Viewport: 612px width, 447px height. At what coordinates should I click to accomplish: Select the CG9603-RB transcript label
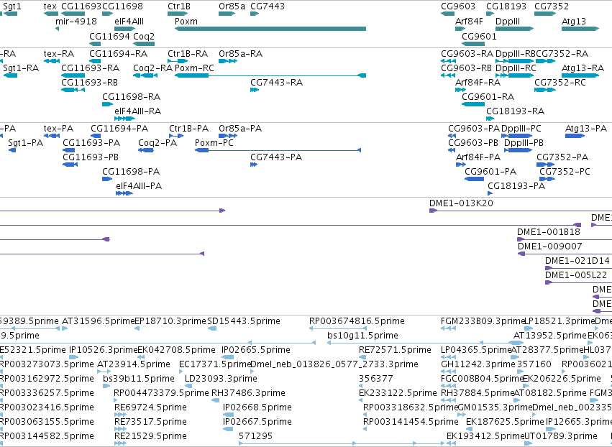pos(467,68)
